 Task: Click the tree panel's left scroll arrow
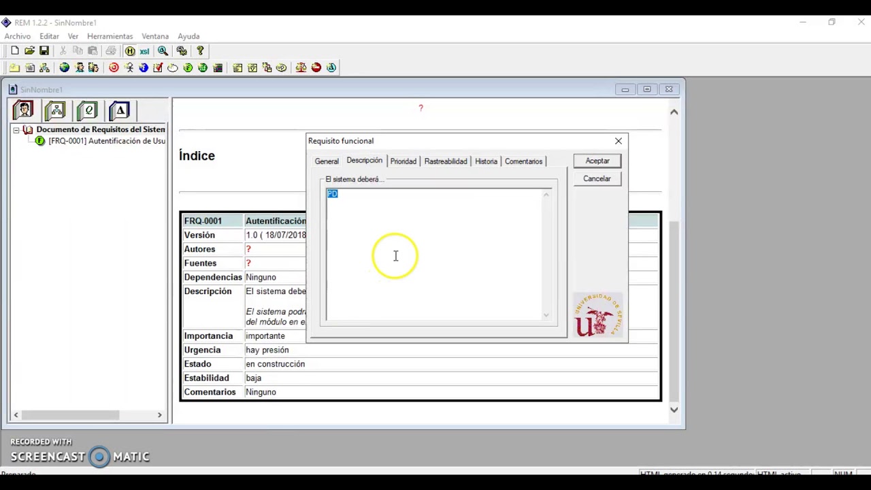[x=16, y=414]
